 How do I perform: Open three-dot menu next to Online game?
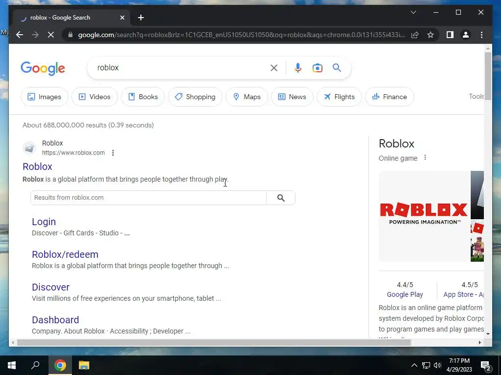pyautogui.click(x=425, y=158)
